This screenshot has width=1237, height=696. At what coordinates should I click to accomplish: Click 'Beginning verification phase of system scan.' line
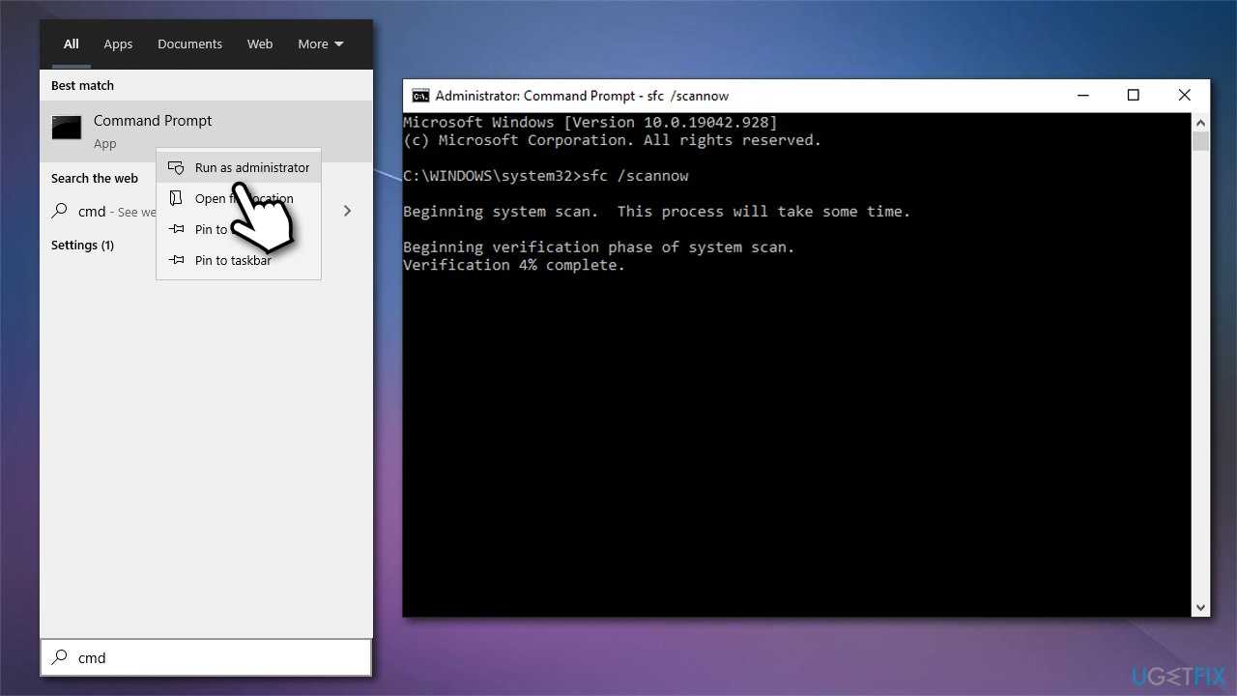(599, 246)
